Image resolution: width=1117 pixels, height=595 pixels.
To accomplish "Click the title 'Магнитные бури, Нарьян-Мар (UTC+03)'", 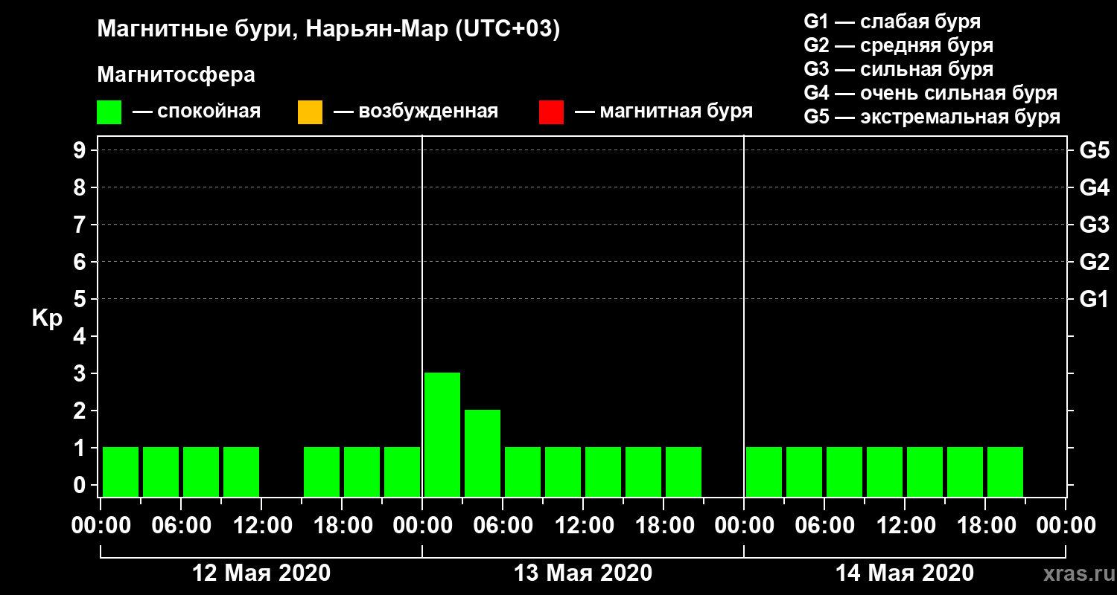I will tap(328, 30).
